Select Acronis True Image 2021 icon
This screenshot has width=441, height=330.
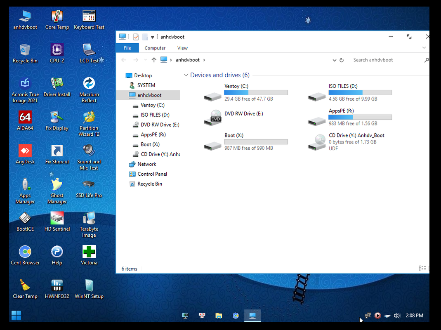click(x=25, y=90)
